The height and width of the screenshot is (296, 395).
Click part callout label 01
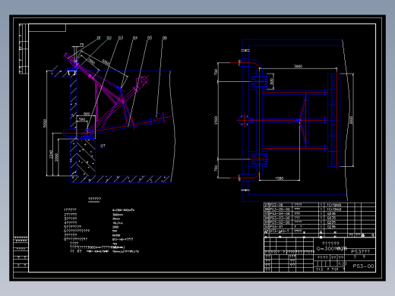[99, 38]
